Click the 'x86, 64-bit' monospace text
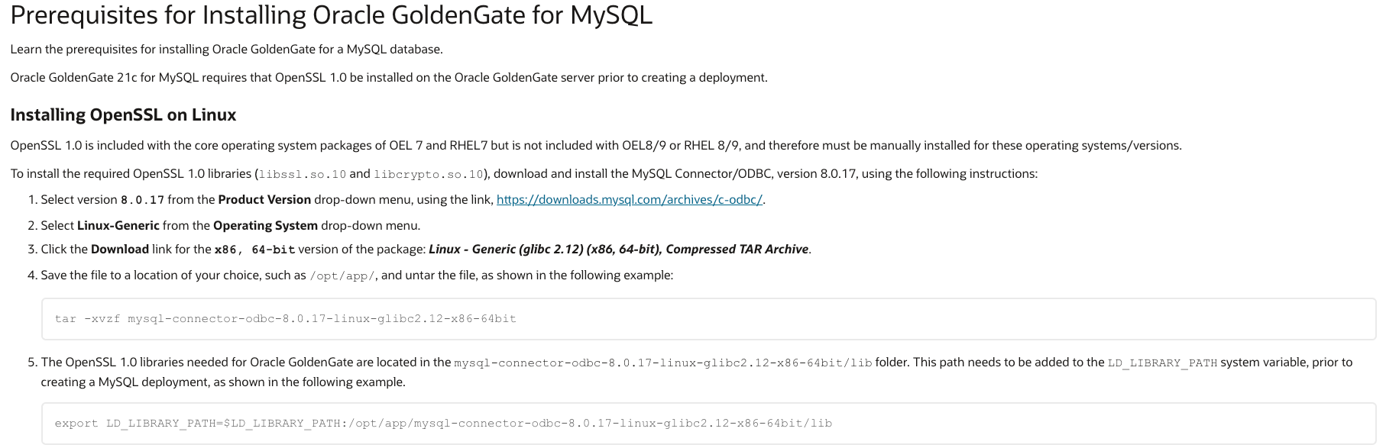The image size is (1386, 448). click(x=254, y=250)
